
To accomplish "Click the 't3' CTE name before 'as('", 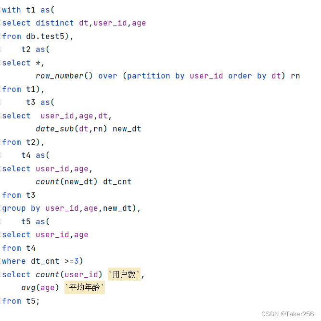I will click(x=31, y=102).
